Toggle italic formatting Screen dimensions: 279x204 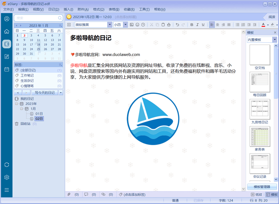(197, 25)
